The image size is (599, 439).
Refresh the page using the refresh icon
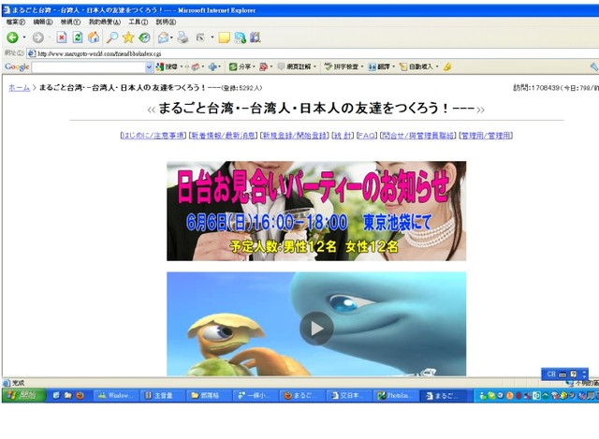(x=78, y=37)
